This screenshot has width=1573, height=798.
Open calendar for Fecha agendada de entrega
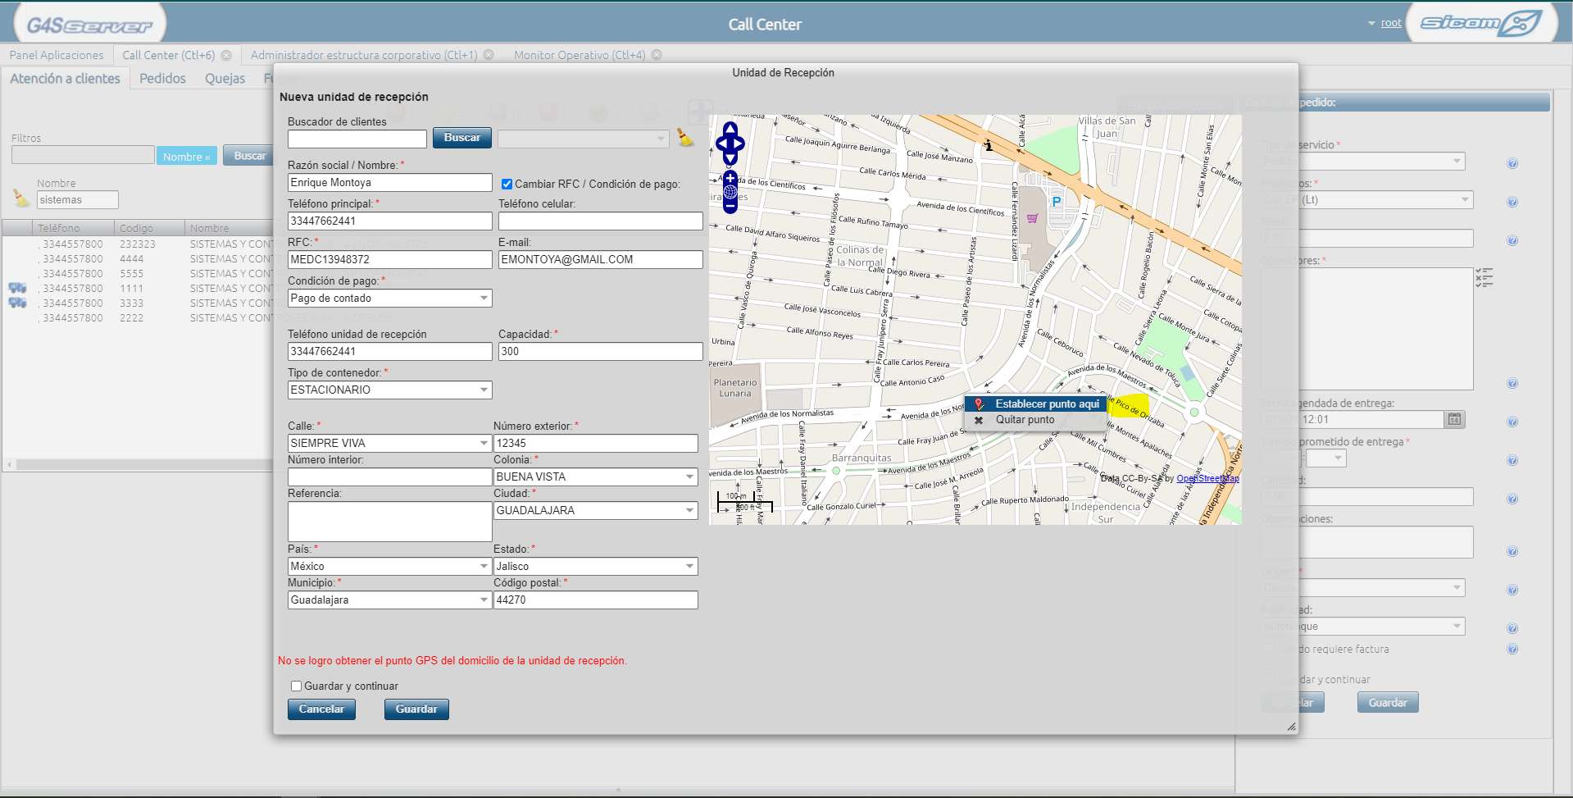click(1454, 419)
